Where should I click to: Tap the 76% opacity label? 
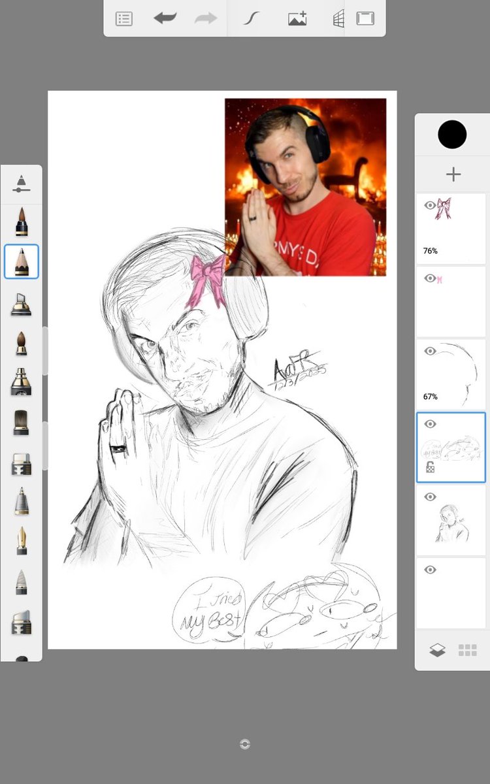430,251
